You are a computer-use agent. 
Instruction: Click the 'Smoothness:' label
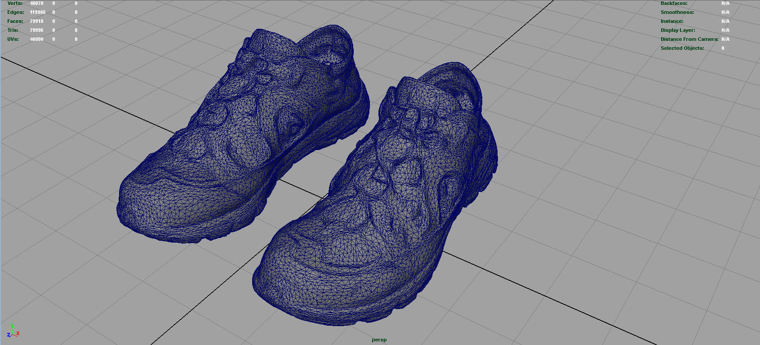point(677,12)
